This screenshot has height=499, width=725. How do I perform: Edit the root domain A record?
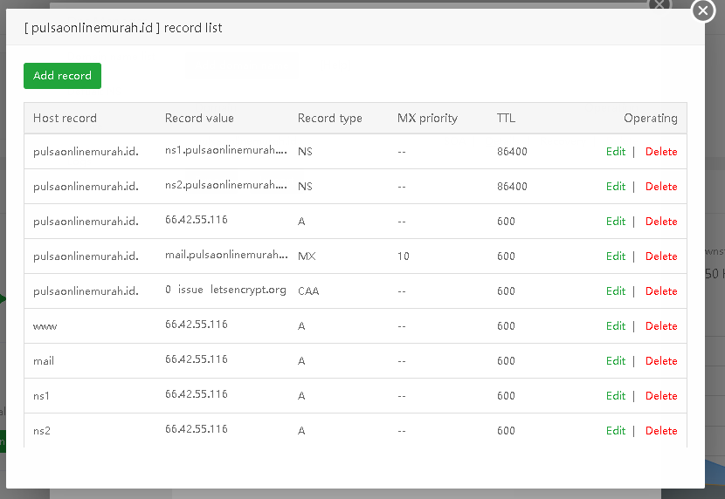pyautogui.click(x=616, y=222)
